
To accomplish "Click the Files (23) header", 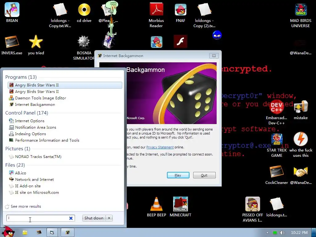I will pos(15,165).
